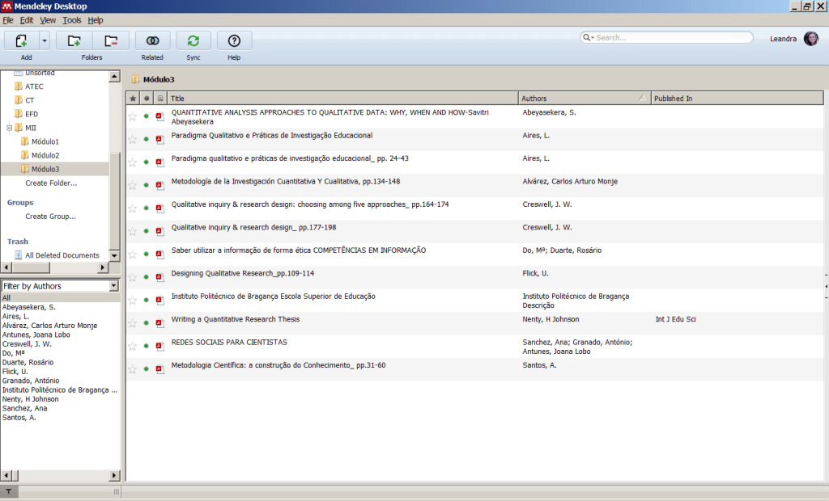Click Create Group... in Groups section
This screenshot has height=501, width=829.
[50, 217]
